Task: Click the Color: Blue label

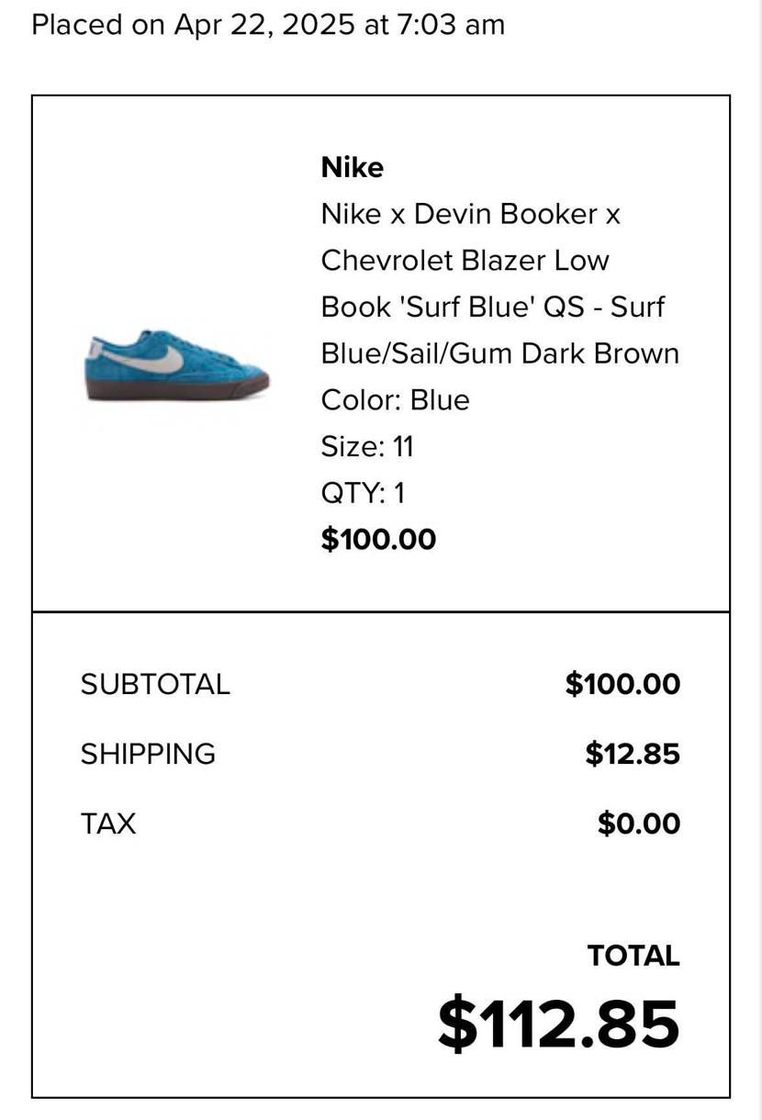Action: pos(395,400)
